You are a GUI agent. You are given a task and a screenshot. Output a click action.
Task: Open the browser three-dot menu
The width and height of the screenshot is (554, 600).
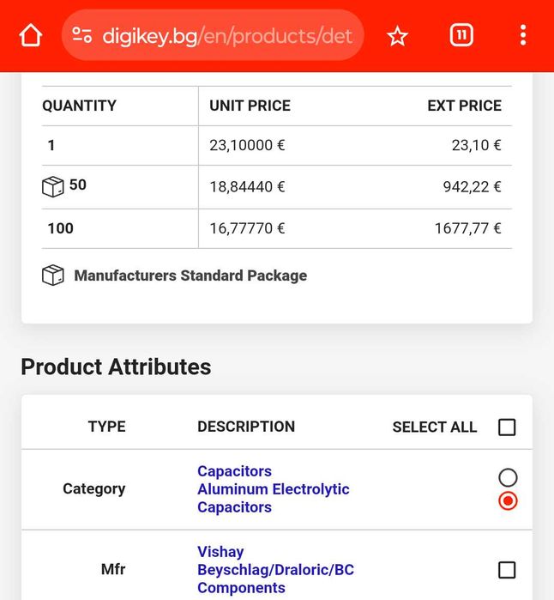coord(523,36)
